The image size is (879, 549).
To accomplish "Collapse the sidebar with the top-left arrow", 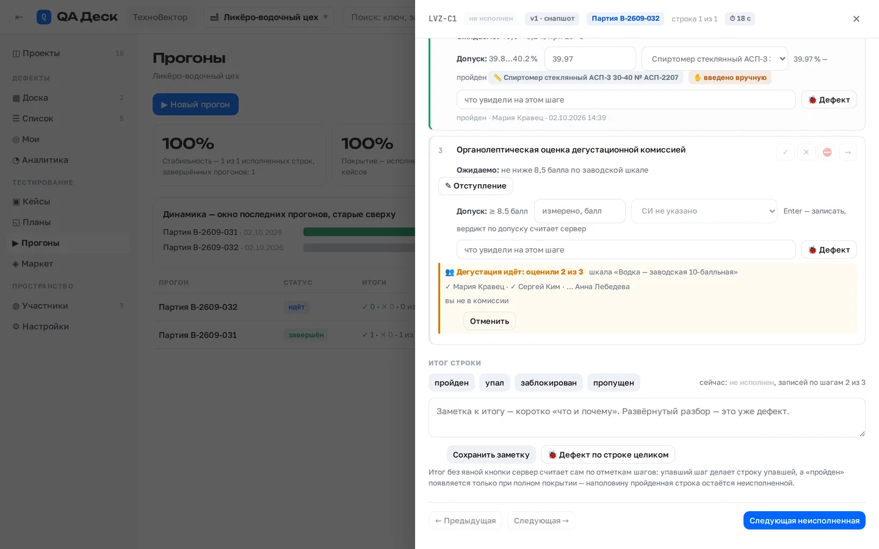I will click(19, 17).
